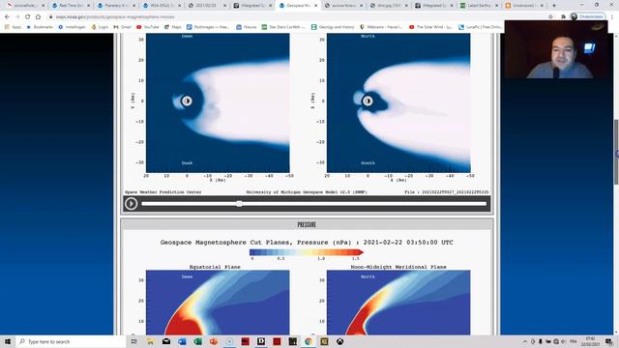619x348 pixels.
Task: Open the Mail app on taskbar
Action: [x=166, y=341]
